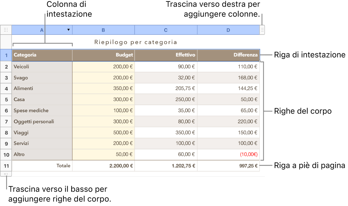Screen dimensions: 348x206
Task: Select the Viaggi category cell
Action: [x=42, y=133]
